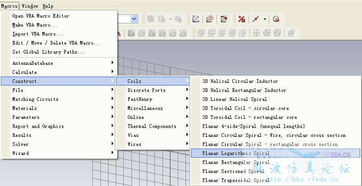Expand the Report and Graphics submenu

59,126
